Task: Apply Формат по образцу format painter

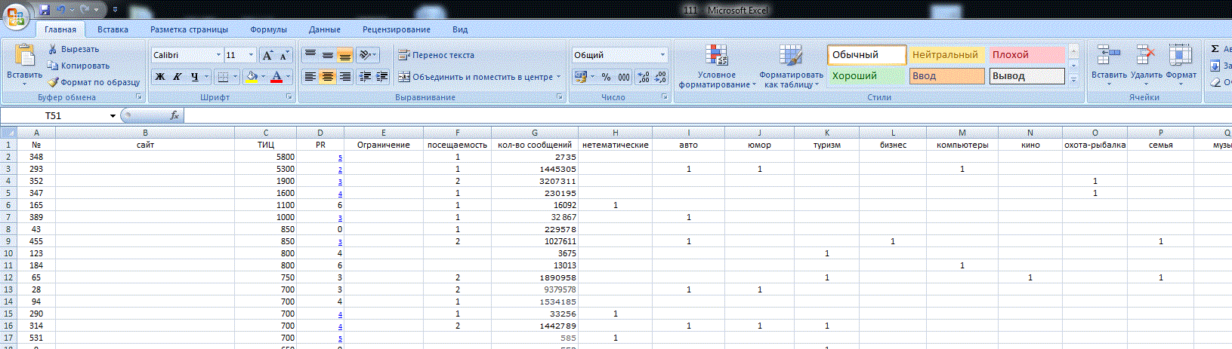Action: pos(94,82)
